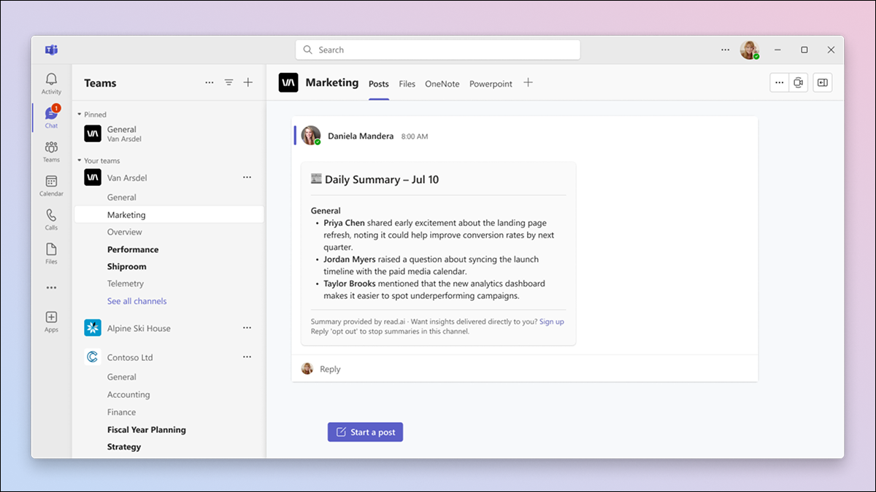Open the Files icon in left rail
Image resolution: width=876 pixels, height=492 pixels.
tap(51, 254)
